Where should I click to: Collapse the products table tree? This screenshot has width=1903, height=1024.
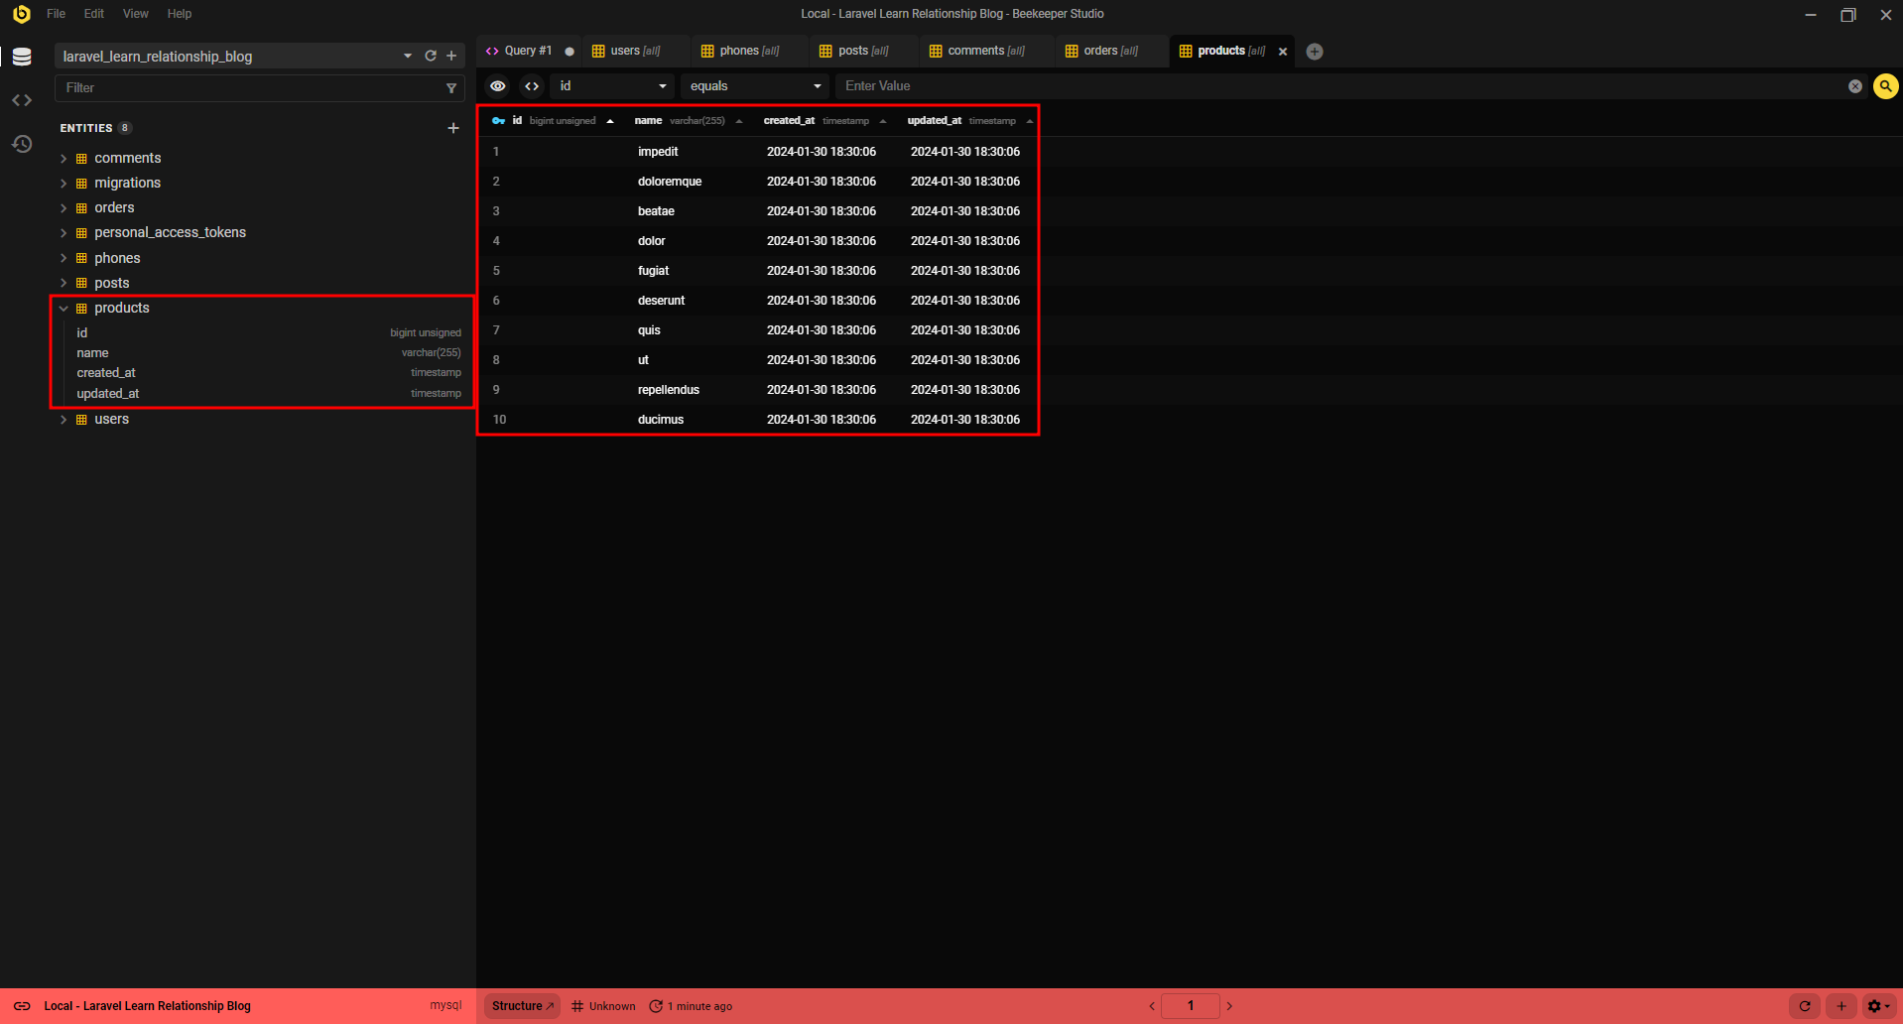pyautogui.click(x=63, y=309)
